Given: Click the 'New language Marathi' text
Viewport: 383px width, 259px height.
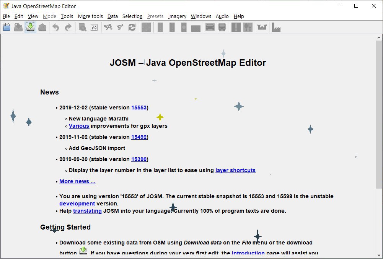Looking at the screenshot, I should click(99, 119).
